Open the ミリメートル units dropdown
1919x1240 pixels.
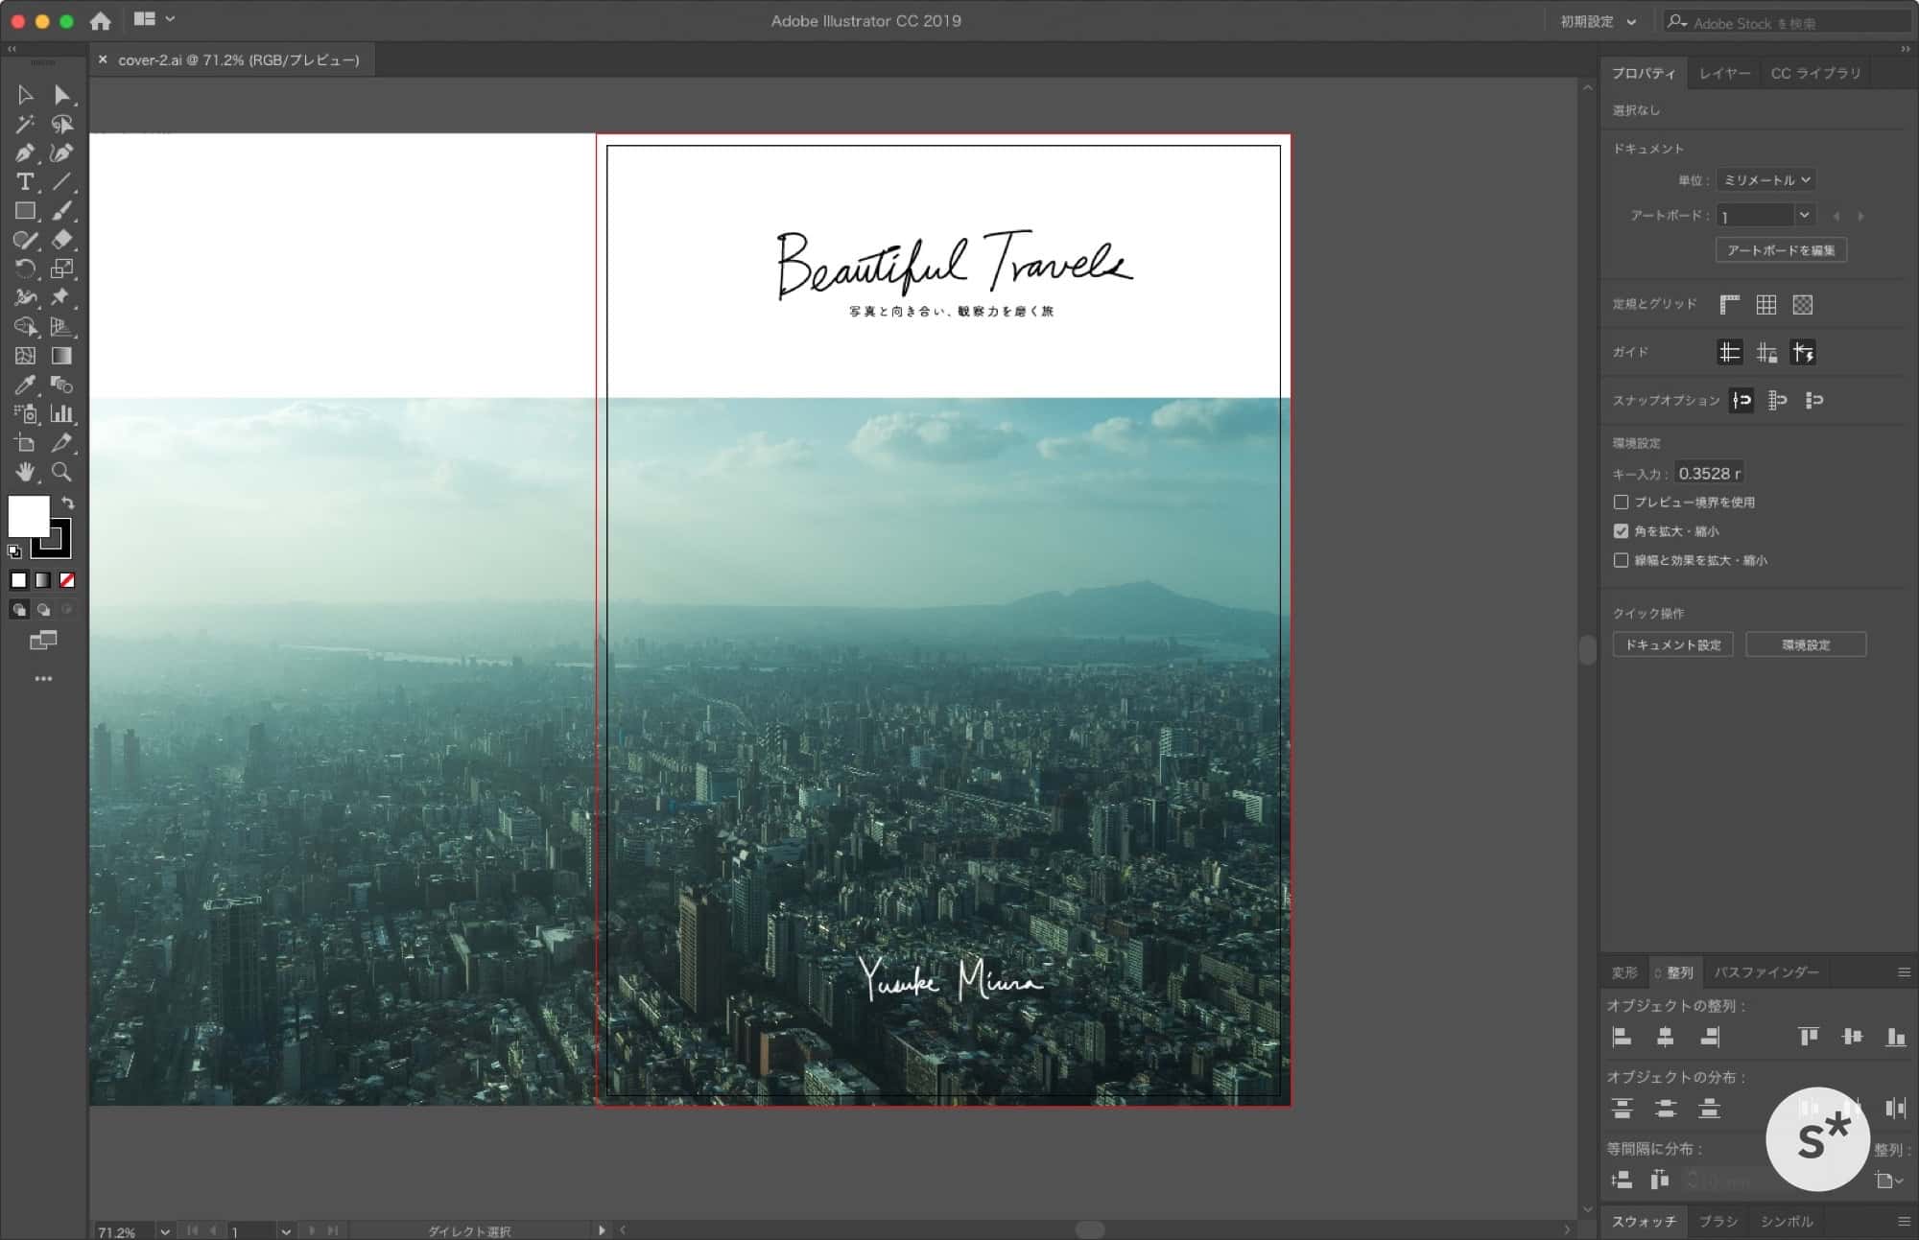[1765, 180]
